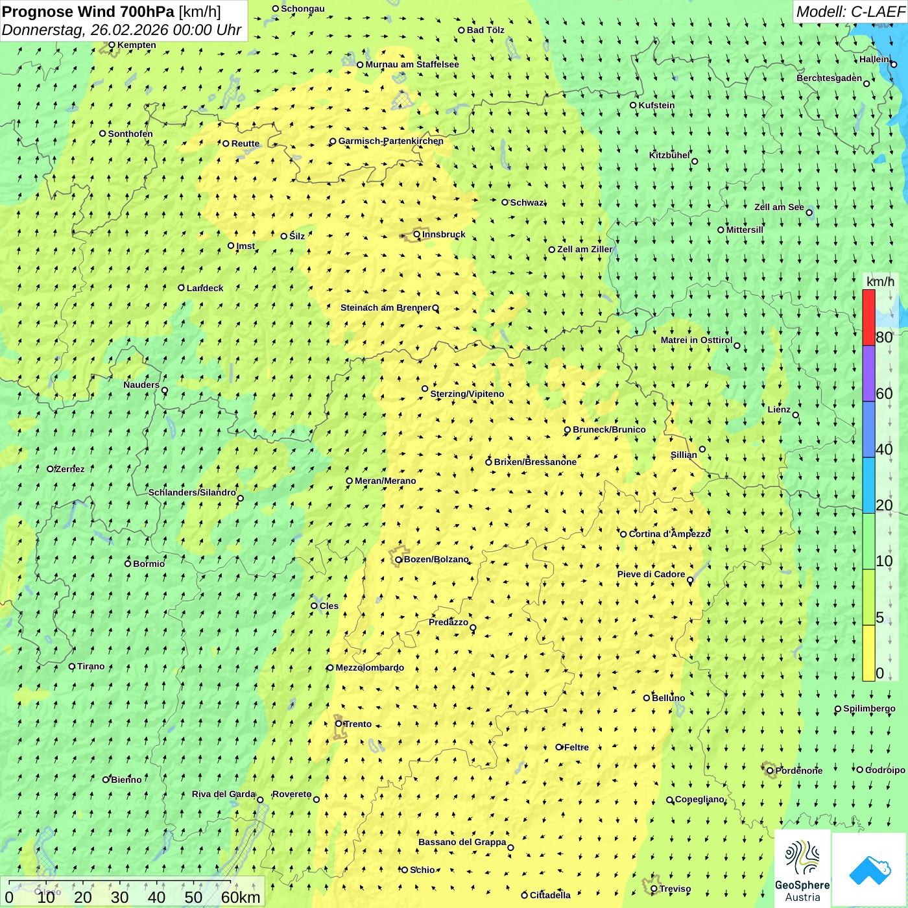Click the Kitzbühel location dot
Image resolution: width=908 pixels, height=908 pixels.
(x=695, y=161)
